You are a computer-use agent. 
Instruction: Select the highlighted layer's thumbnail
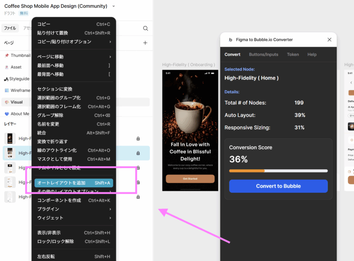[x=10, y=153]
